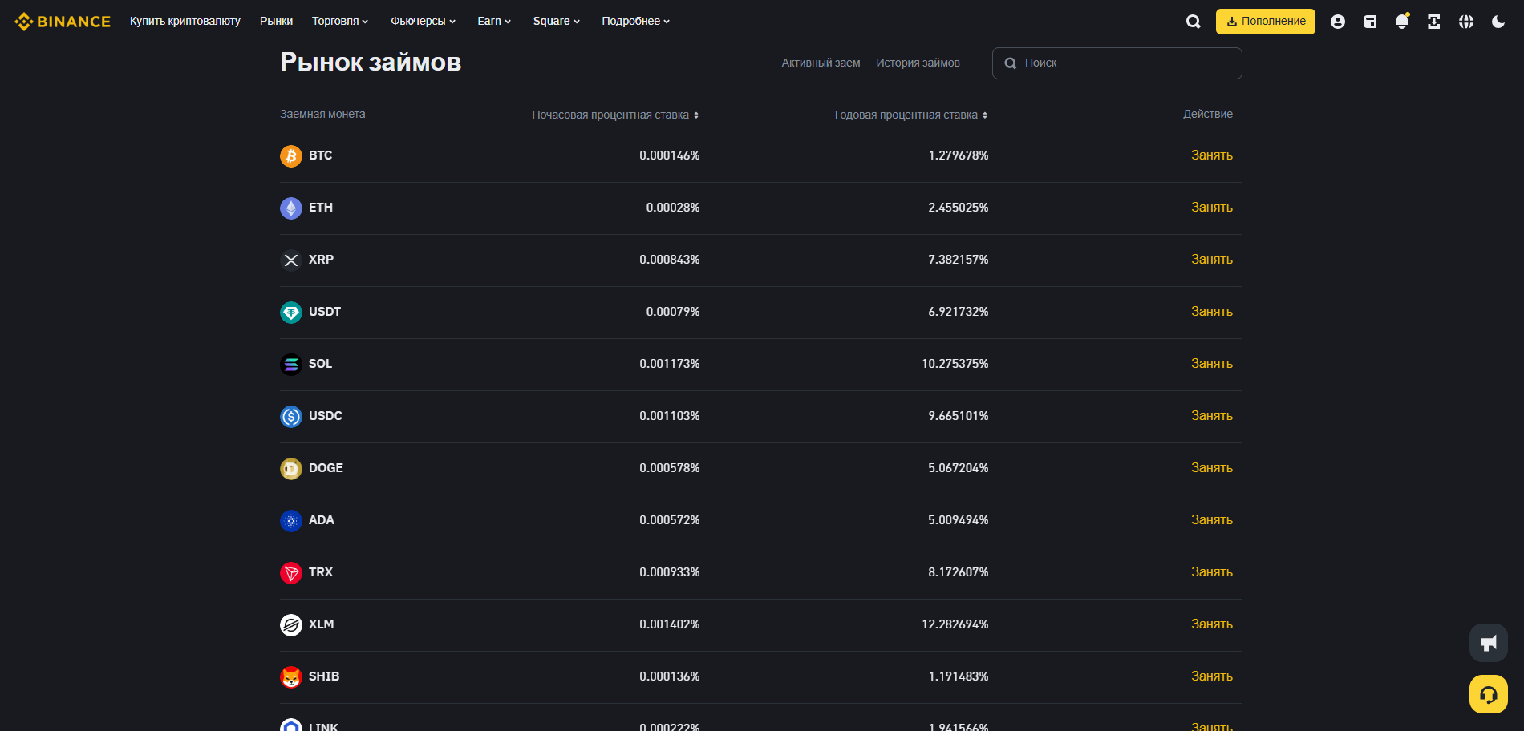Screen dimensions: 1524x731
Task: Click Занять for ADA
Action: [1211, 520]
